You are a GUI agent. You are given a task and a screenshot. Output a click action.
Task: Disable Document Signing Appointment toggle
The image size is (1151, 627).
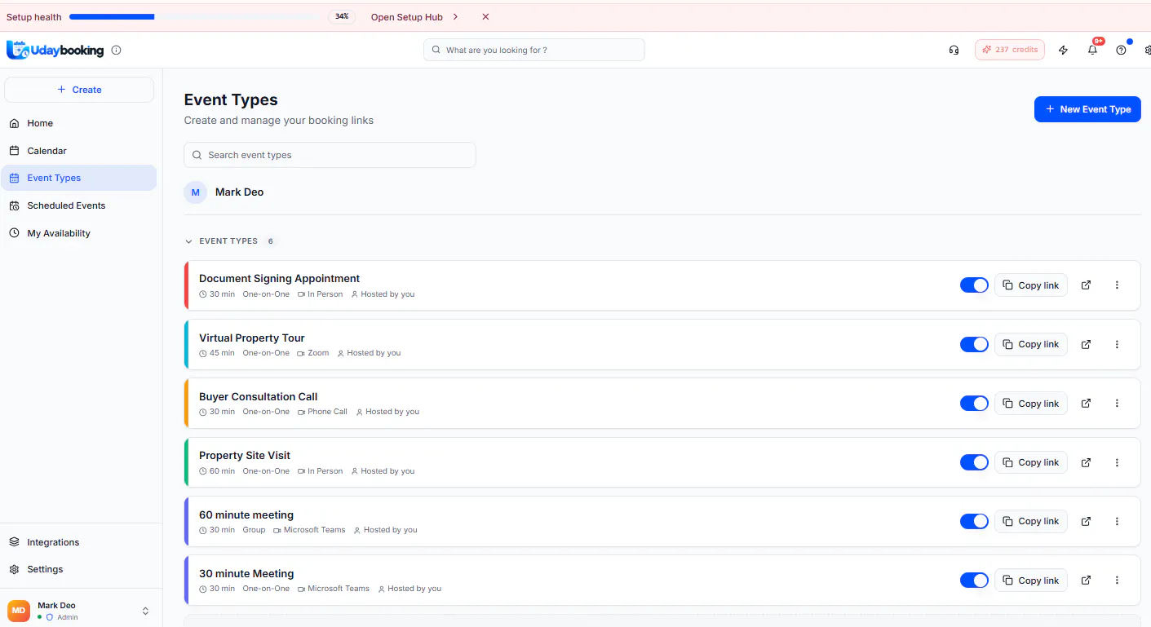[x=974, y=285]
